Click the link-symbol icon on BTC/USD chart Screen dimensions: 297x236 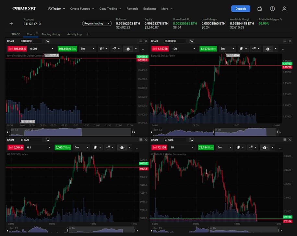point(48,41)
